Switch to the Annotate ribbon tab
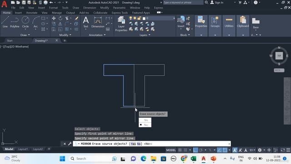This screenshot has height=164, width=291. click(32, 13)
